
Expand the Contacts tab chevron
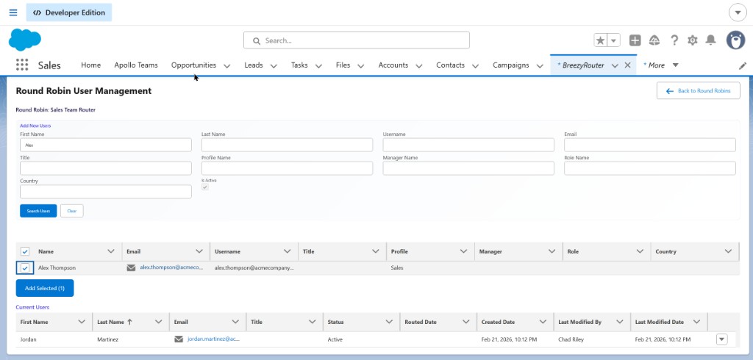pos(476,66)
